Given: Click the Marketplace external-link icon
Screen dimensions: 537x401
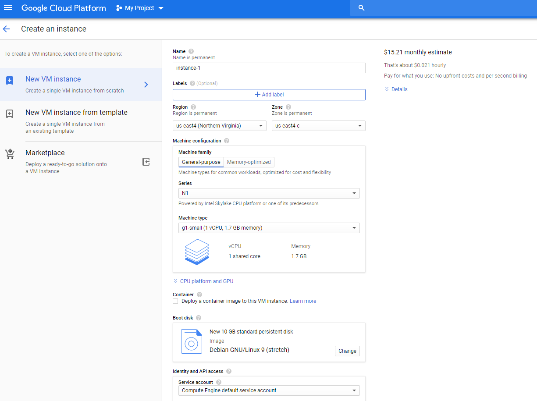Looking at the screenshot, I should [146, 162].
